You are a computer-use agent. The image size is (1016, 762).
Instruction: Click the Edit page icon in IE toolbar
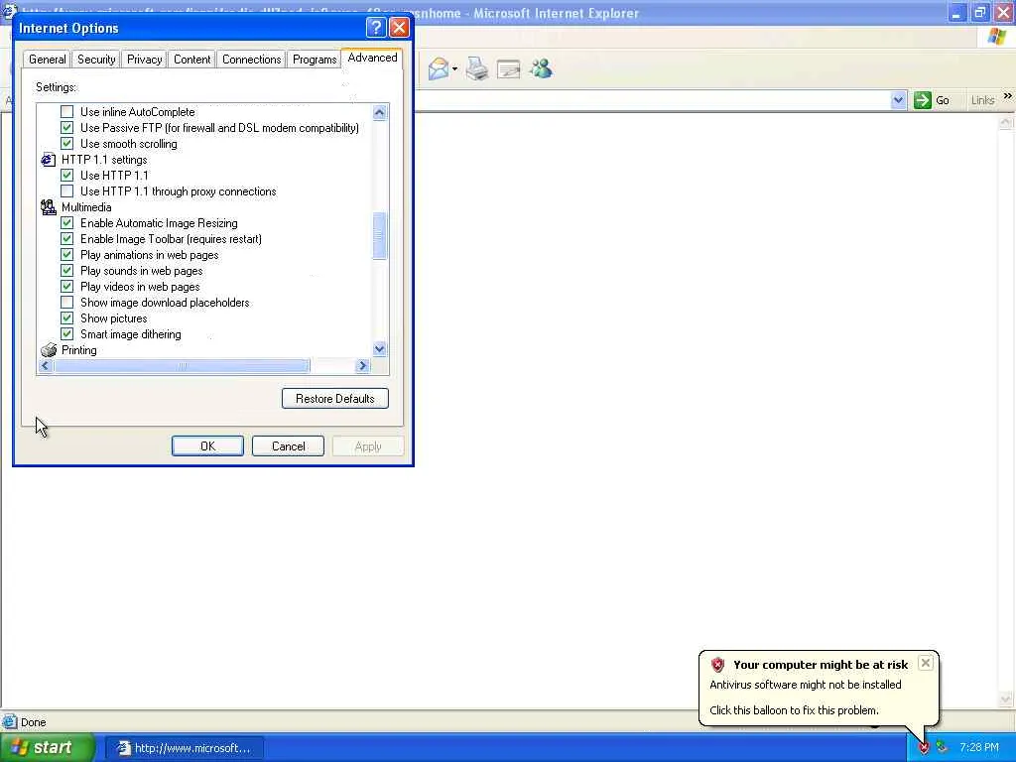pos(509,68)
